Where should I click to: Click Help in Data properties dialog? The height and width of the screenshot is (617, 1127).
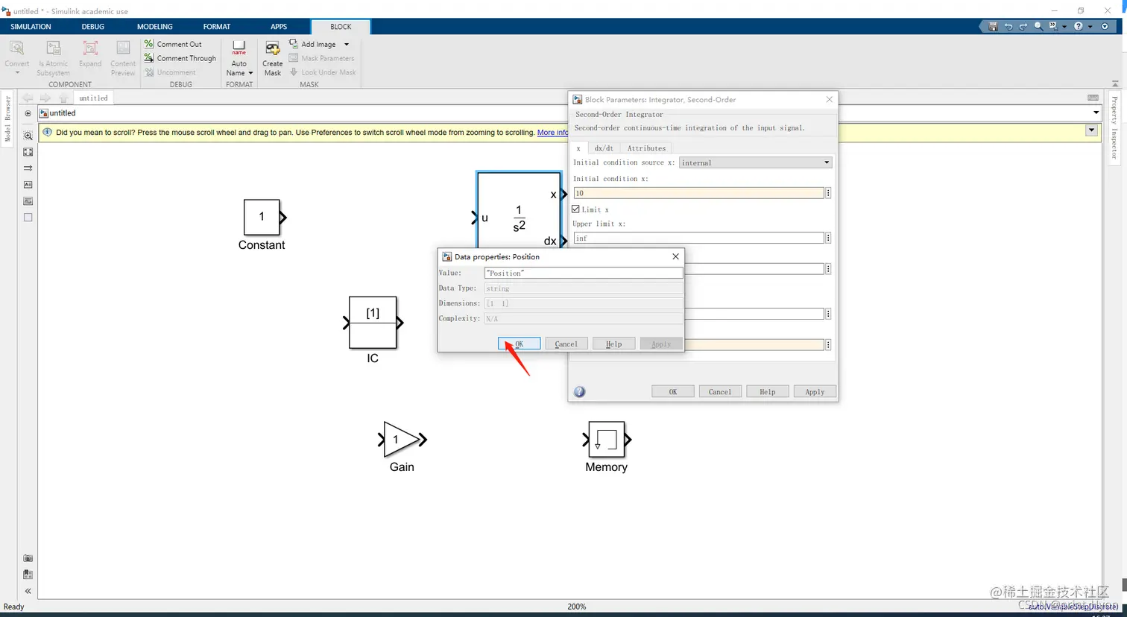tap(613, 344)
